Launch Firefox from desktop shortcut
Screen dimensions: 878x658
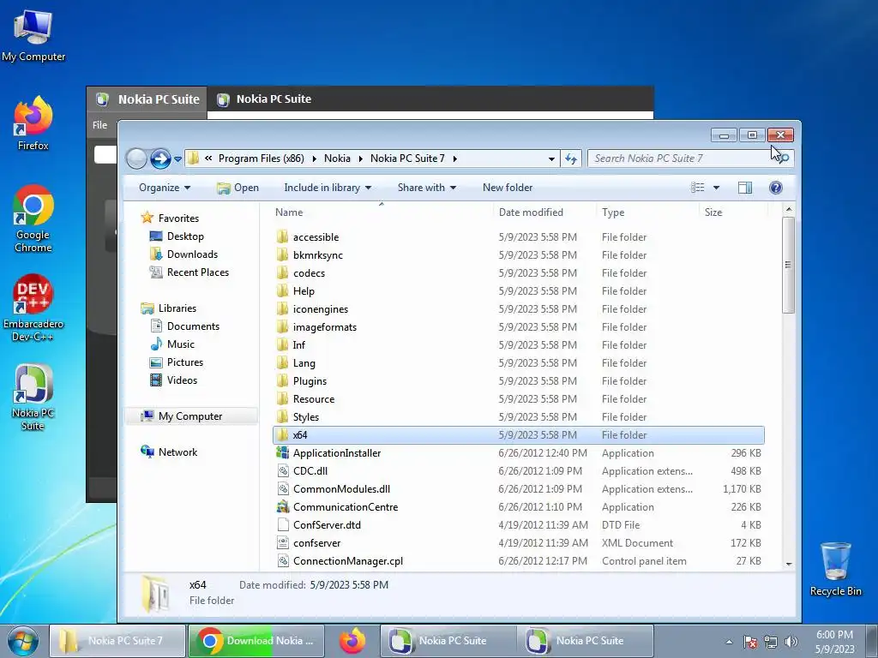point(33,123)
